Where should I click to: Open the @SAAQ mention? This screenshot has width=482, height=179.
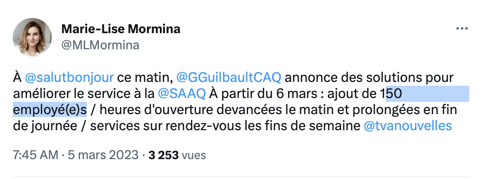[x=181, y=94]
